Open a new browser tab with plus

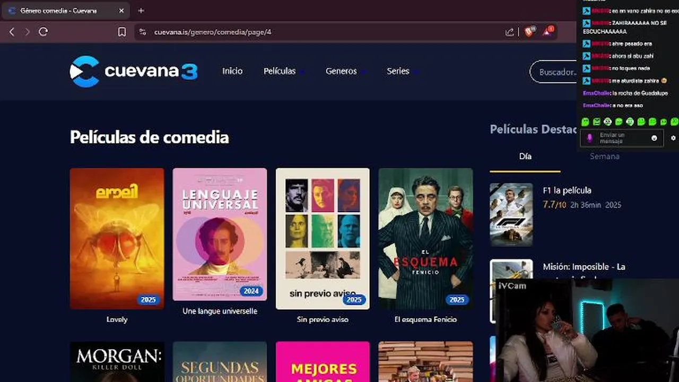[x=141, y=11]
